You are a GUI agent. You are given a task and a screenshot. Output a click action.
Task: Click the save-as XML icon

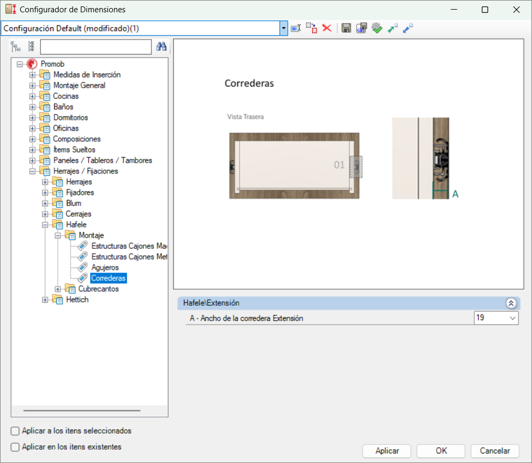361,28
